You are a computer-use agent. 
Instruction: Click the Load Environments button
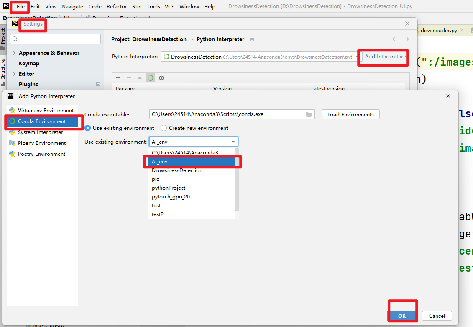click(350, 114)
